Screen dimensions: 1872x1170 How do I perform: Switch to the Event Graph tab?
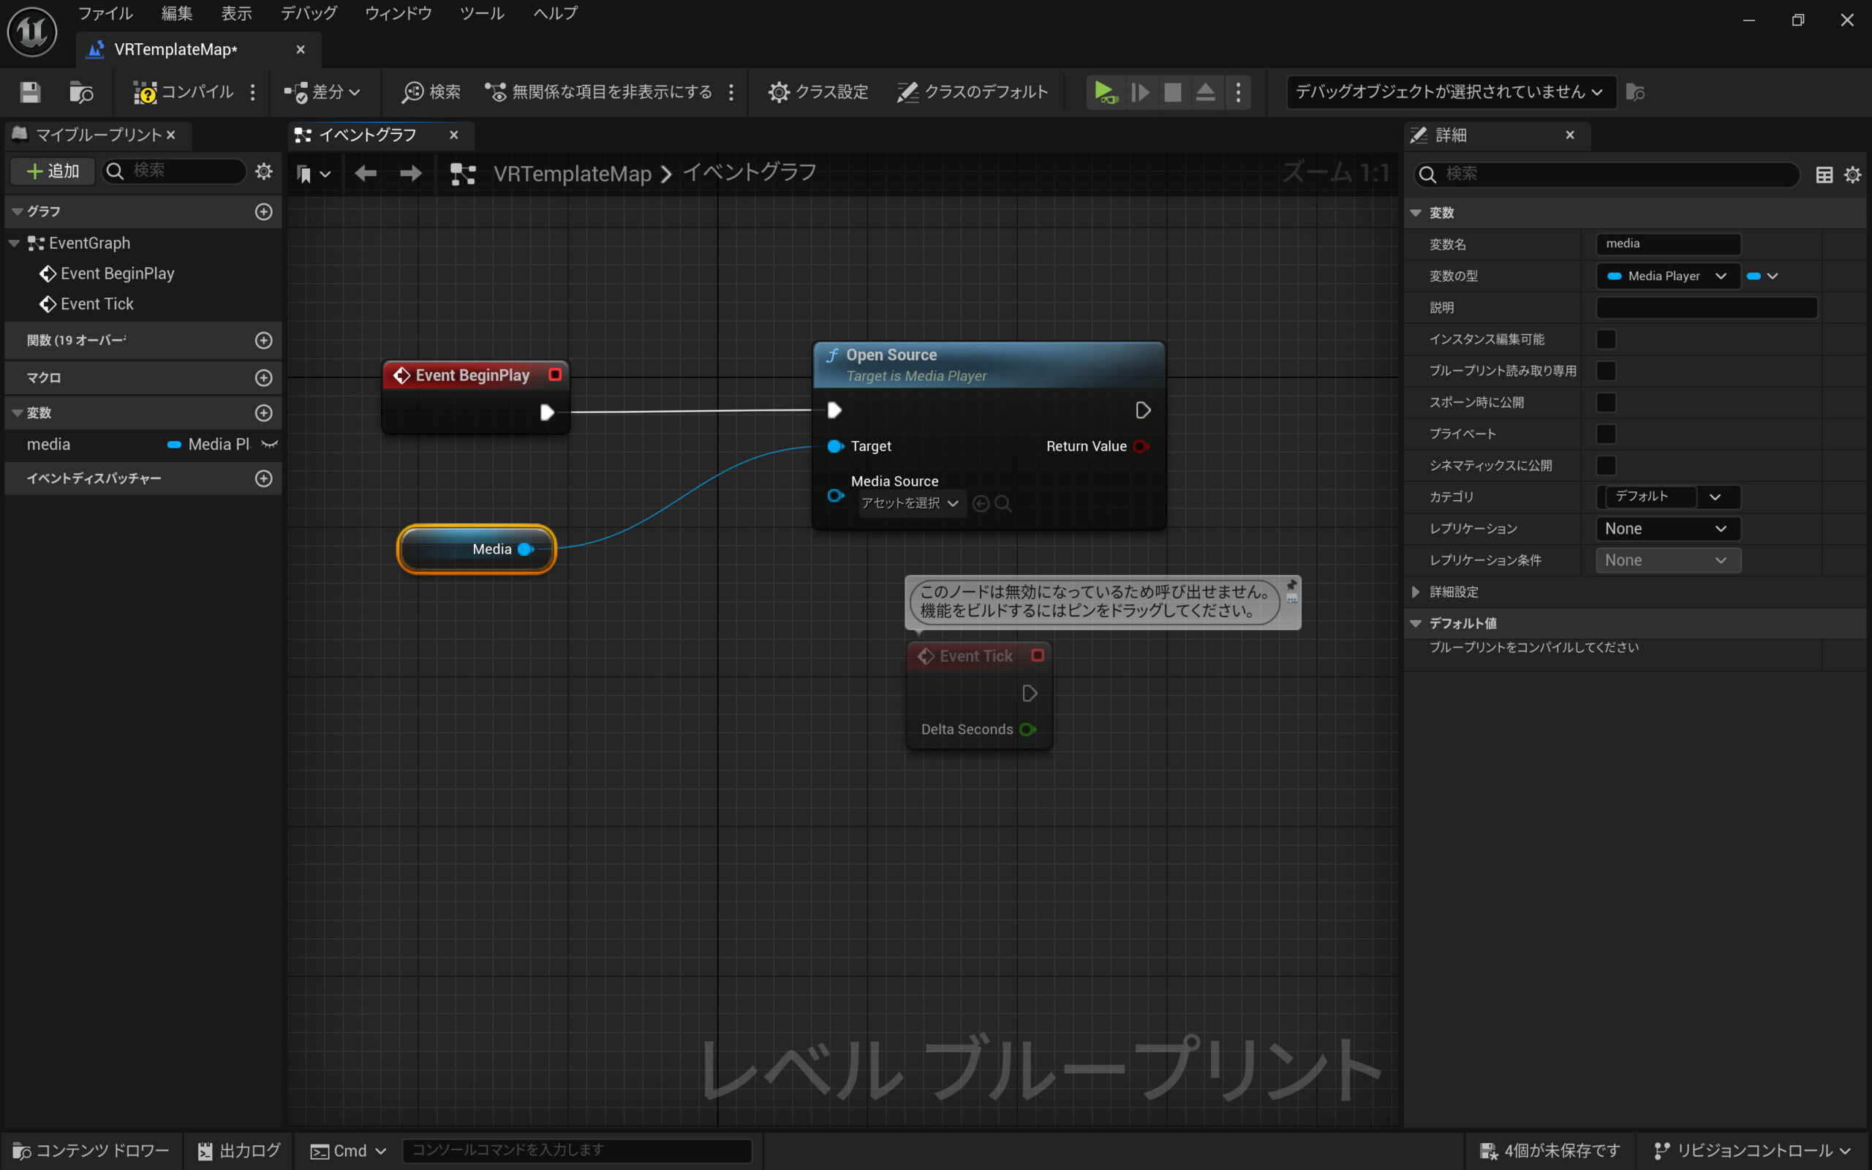pos(369,135)
